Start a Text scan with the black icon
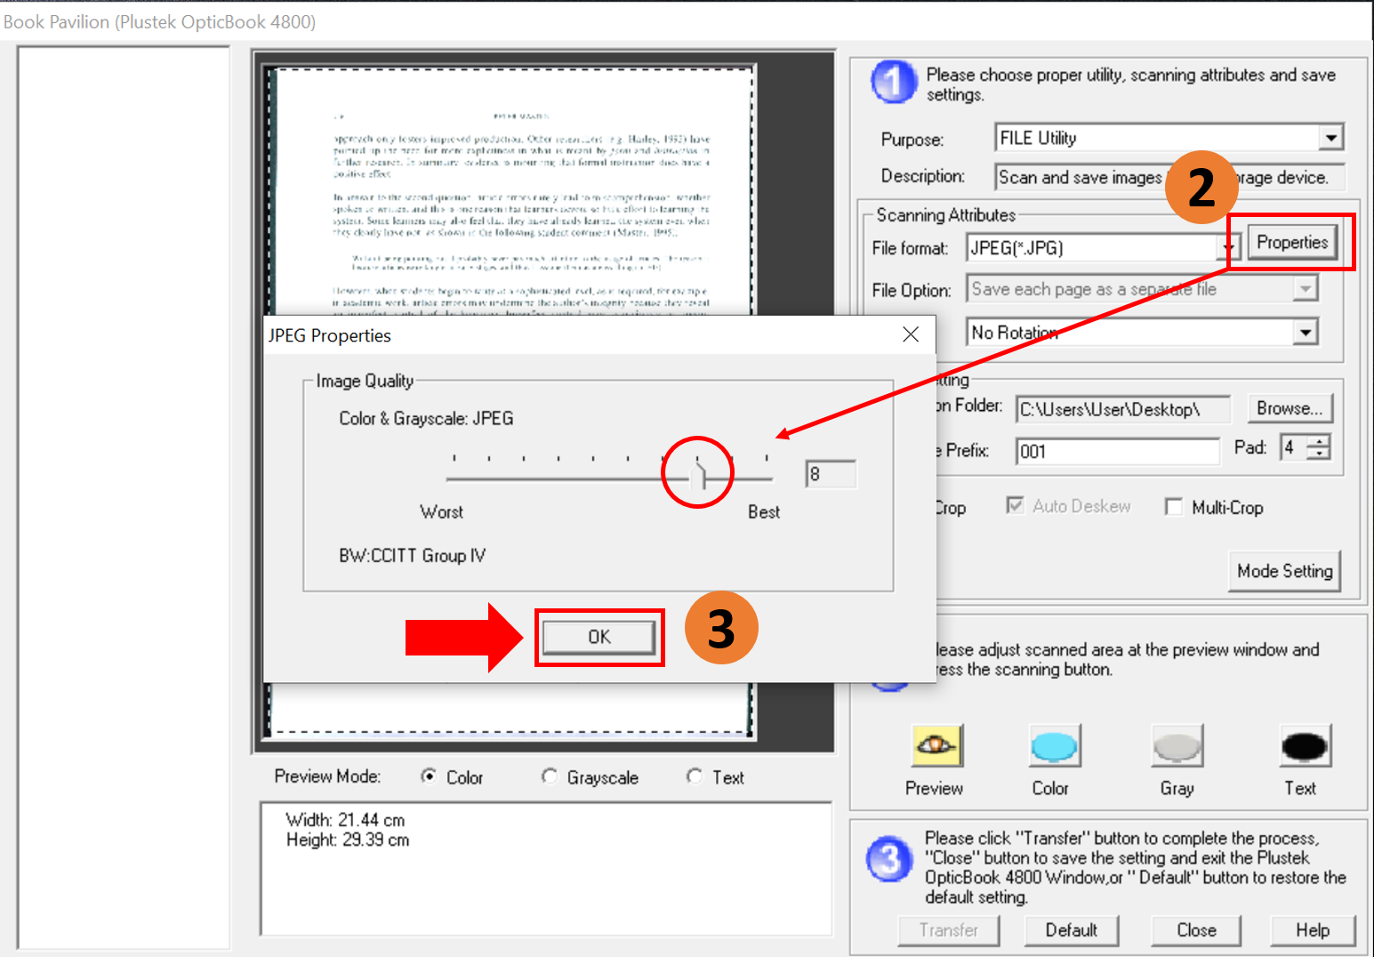The image size is (1374, 957). (x=1304, y=746)
